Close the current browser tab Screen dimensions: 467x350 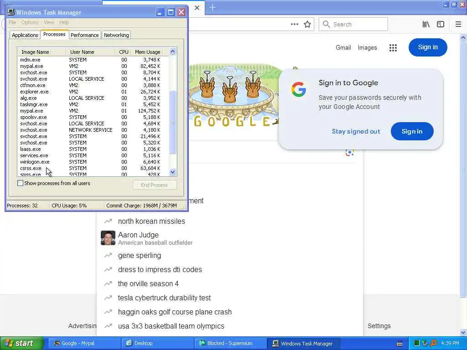click(197, 8)
